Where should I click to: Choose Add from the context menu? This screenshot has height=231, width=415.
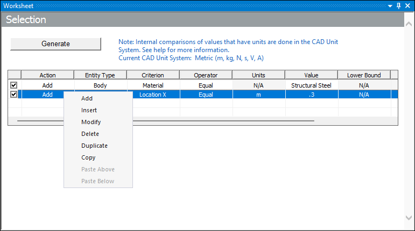[x=87, y=98]
